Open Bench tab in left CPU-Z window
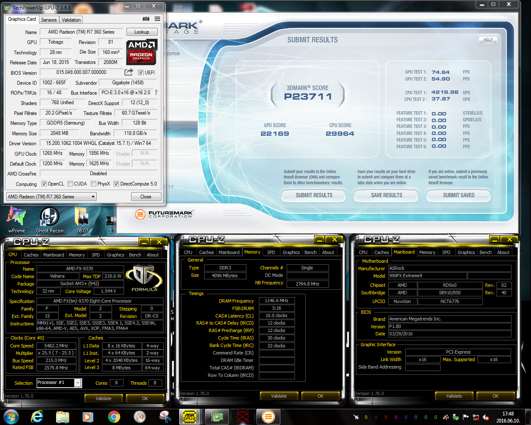531x425 pixels. coord(135,255)
